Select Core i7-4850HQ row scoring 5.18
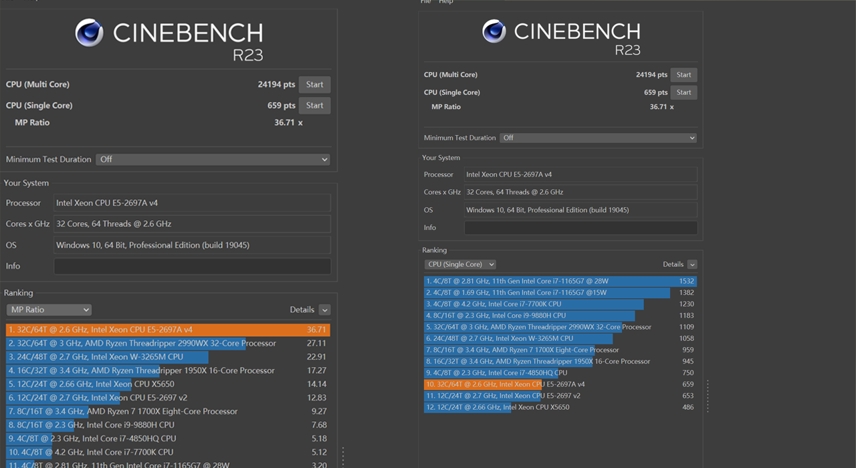Viewport: 856px width, 468px height. tap(168, 439)
